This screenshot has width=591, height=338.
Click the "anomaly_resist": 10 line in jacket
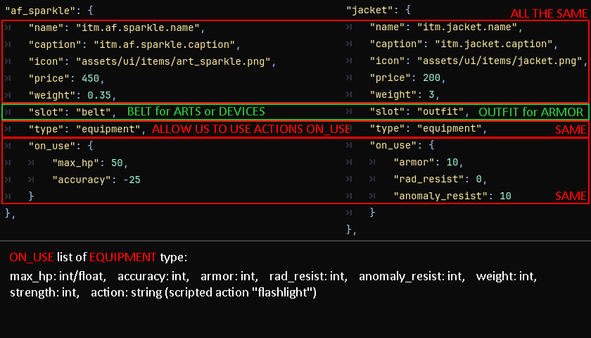[x=452, y=196]
